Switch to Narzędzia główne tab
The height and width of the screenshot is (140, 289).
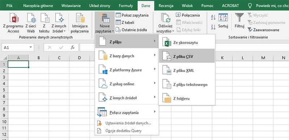(38, 6)
